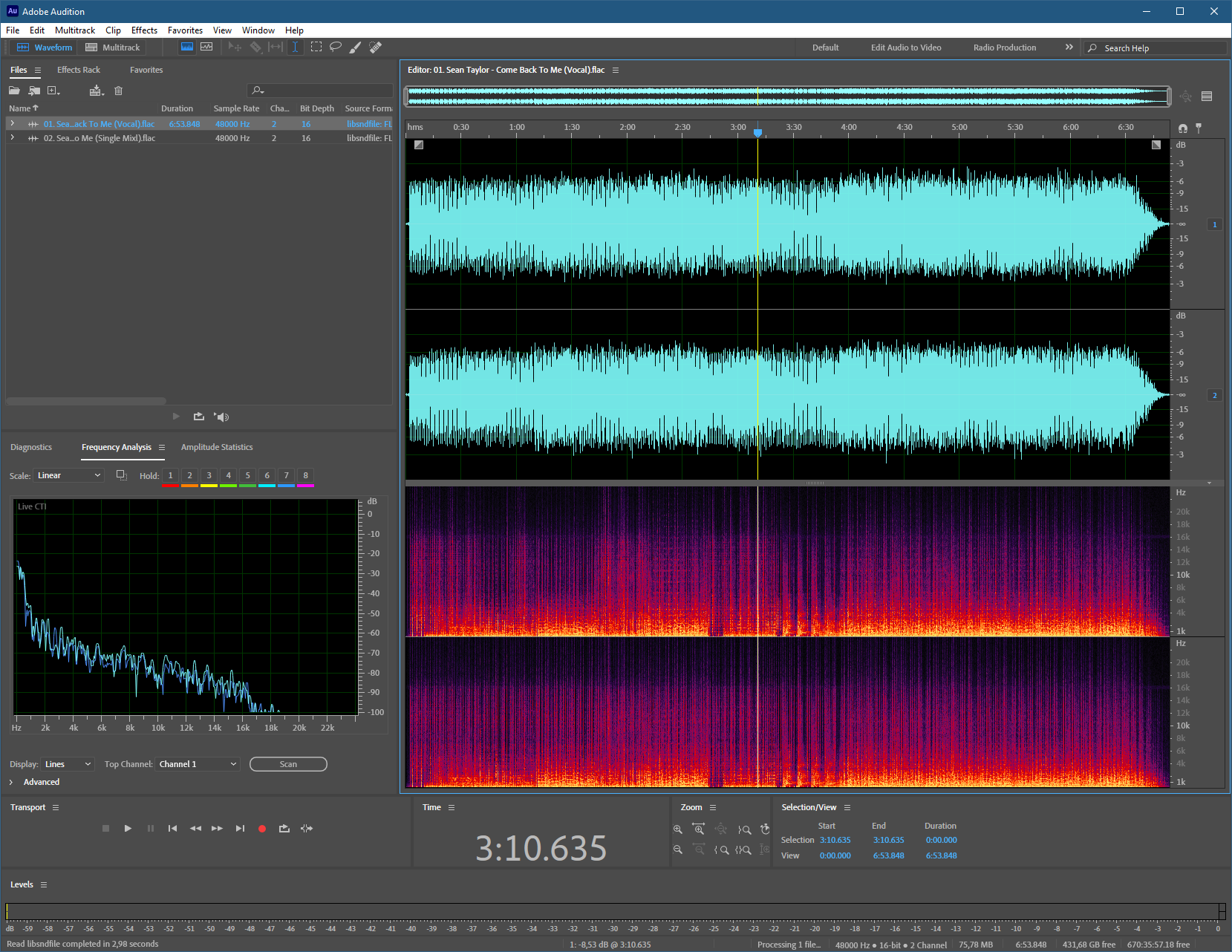Move playhead to previous marker
Viewport: 1232px width, 952px height.
pos(172,829)
